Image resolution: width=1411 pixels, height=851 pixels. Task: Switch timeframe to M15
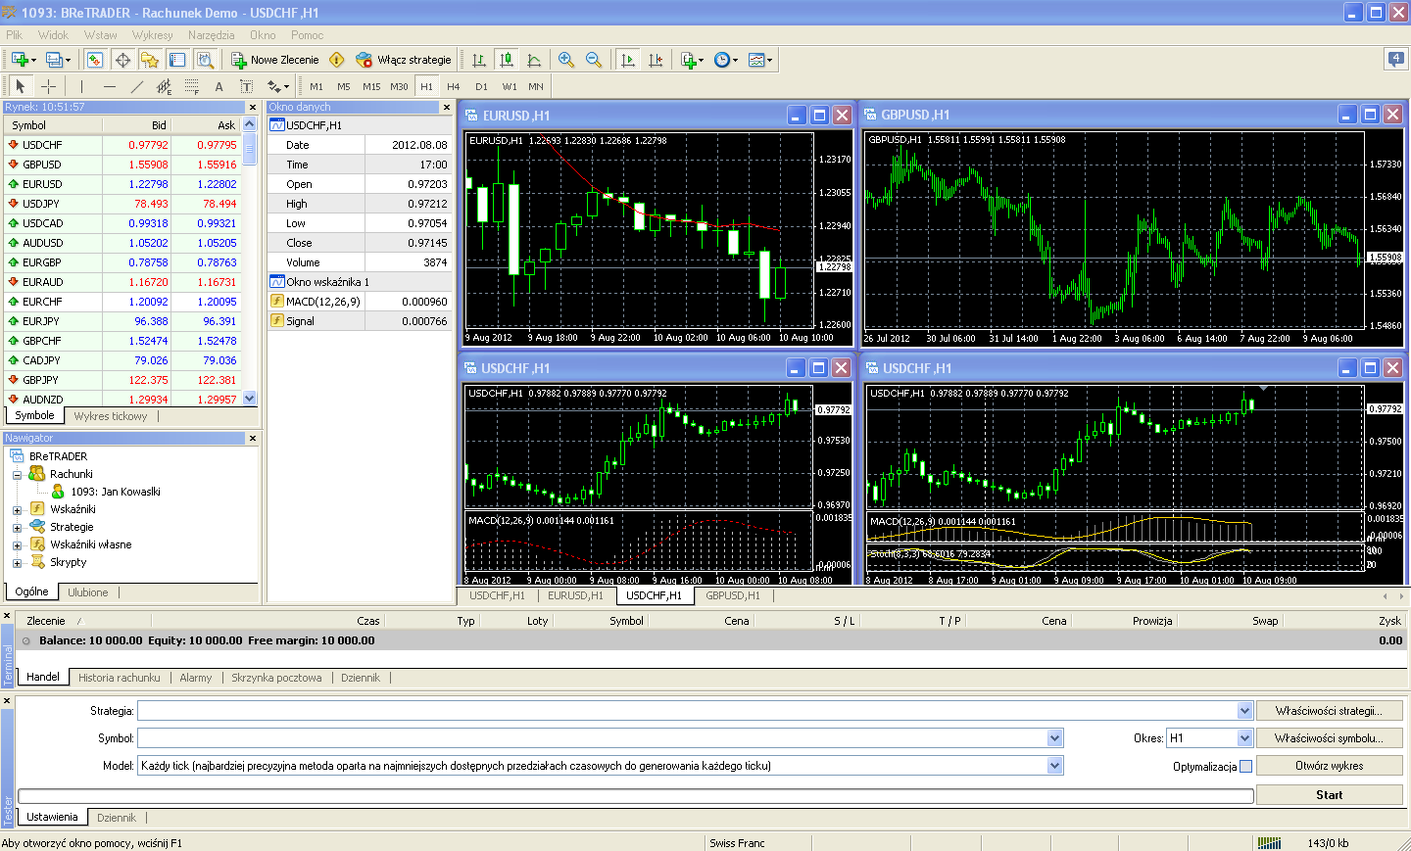click(371, 86)
